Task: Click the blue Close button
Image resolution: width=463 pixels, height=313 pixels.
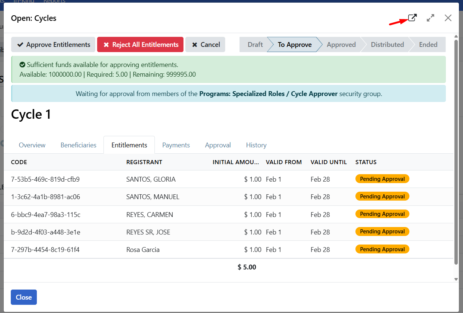Action: [x=24, y=297]
